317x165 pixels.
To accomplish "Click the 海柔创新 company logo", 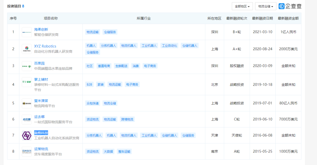I will pyautogui.click(x=27, y=32).
